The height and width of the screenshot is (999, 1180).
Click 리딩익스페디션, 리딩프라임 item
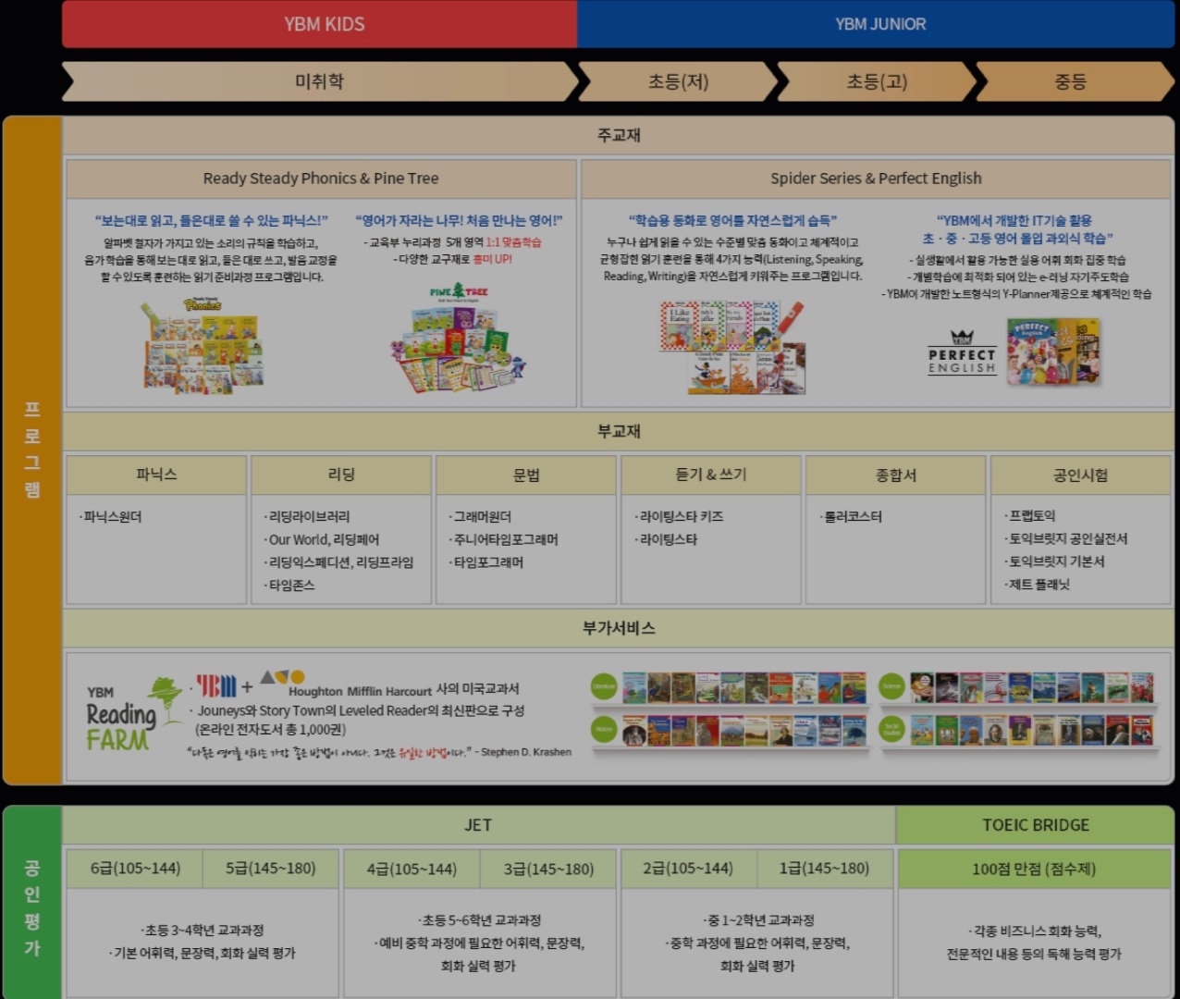coord(339,562)
